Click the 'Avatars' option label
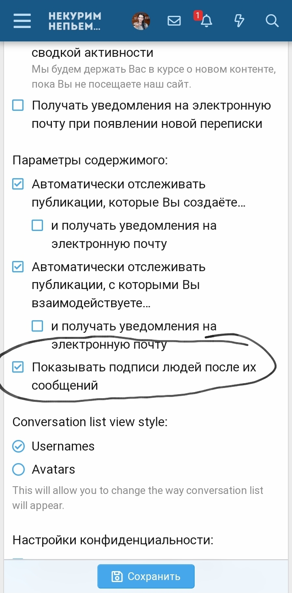This screenshot has height=593, width=292. point(53,470)
